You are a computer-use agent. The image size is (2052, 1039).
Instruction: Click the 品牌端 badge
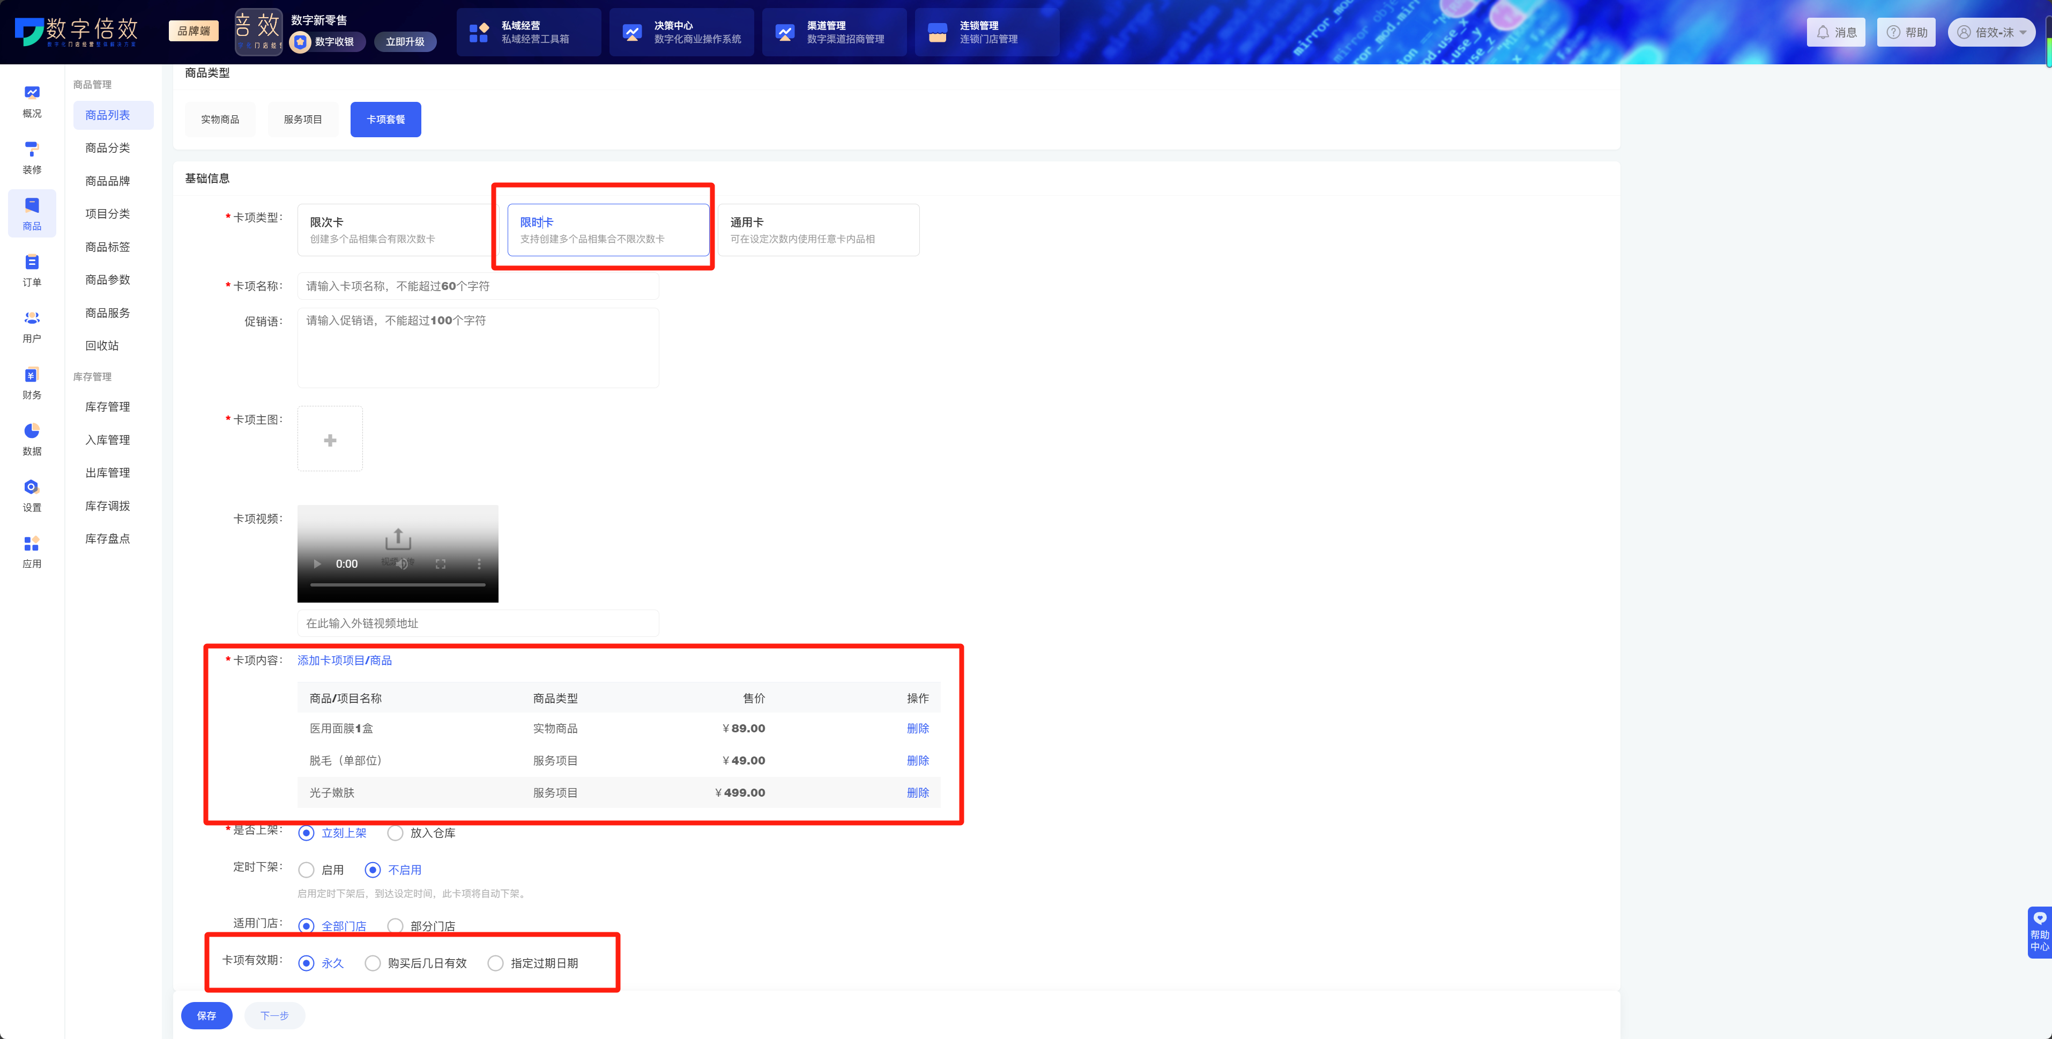(194, 31)
